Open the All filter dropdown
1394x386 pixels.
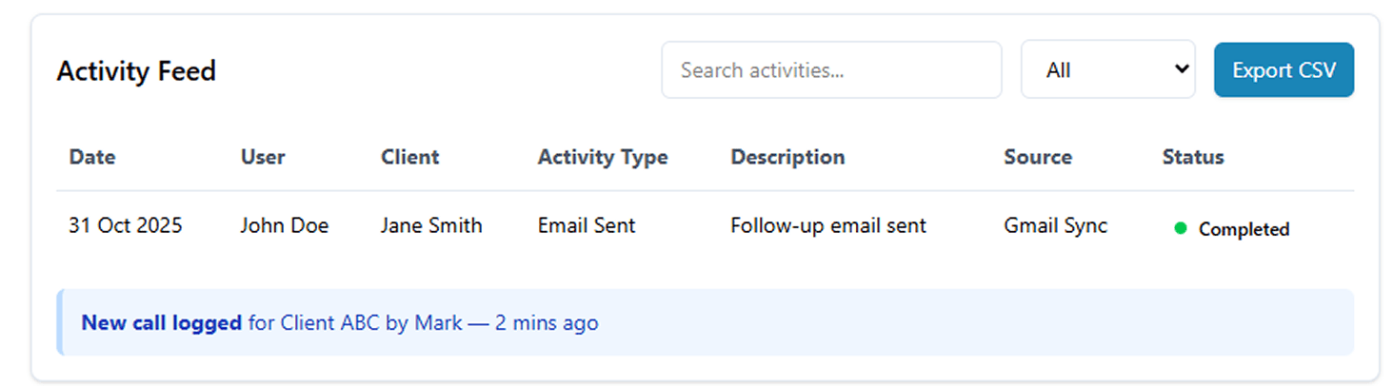click(1107, 69)
